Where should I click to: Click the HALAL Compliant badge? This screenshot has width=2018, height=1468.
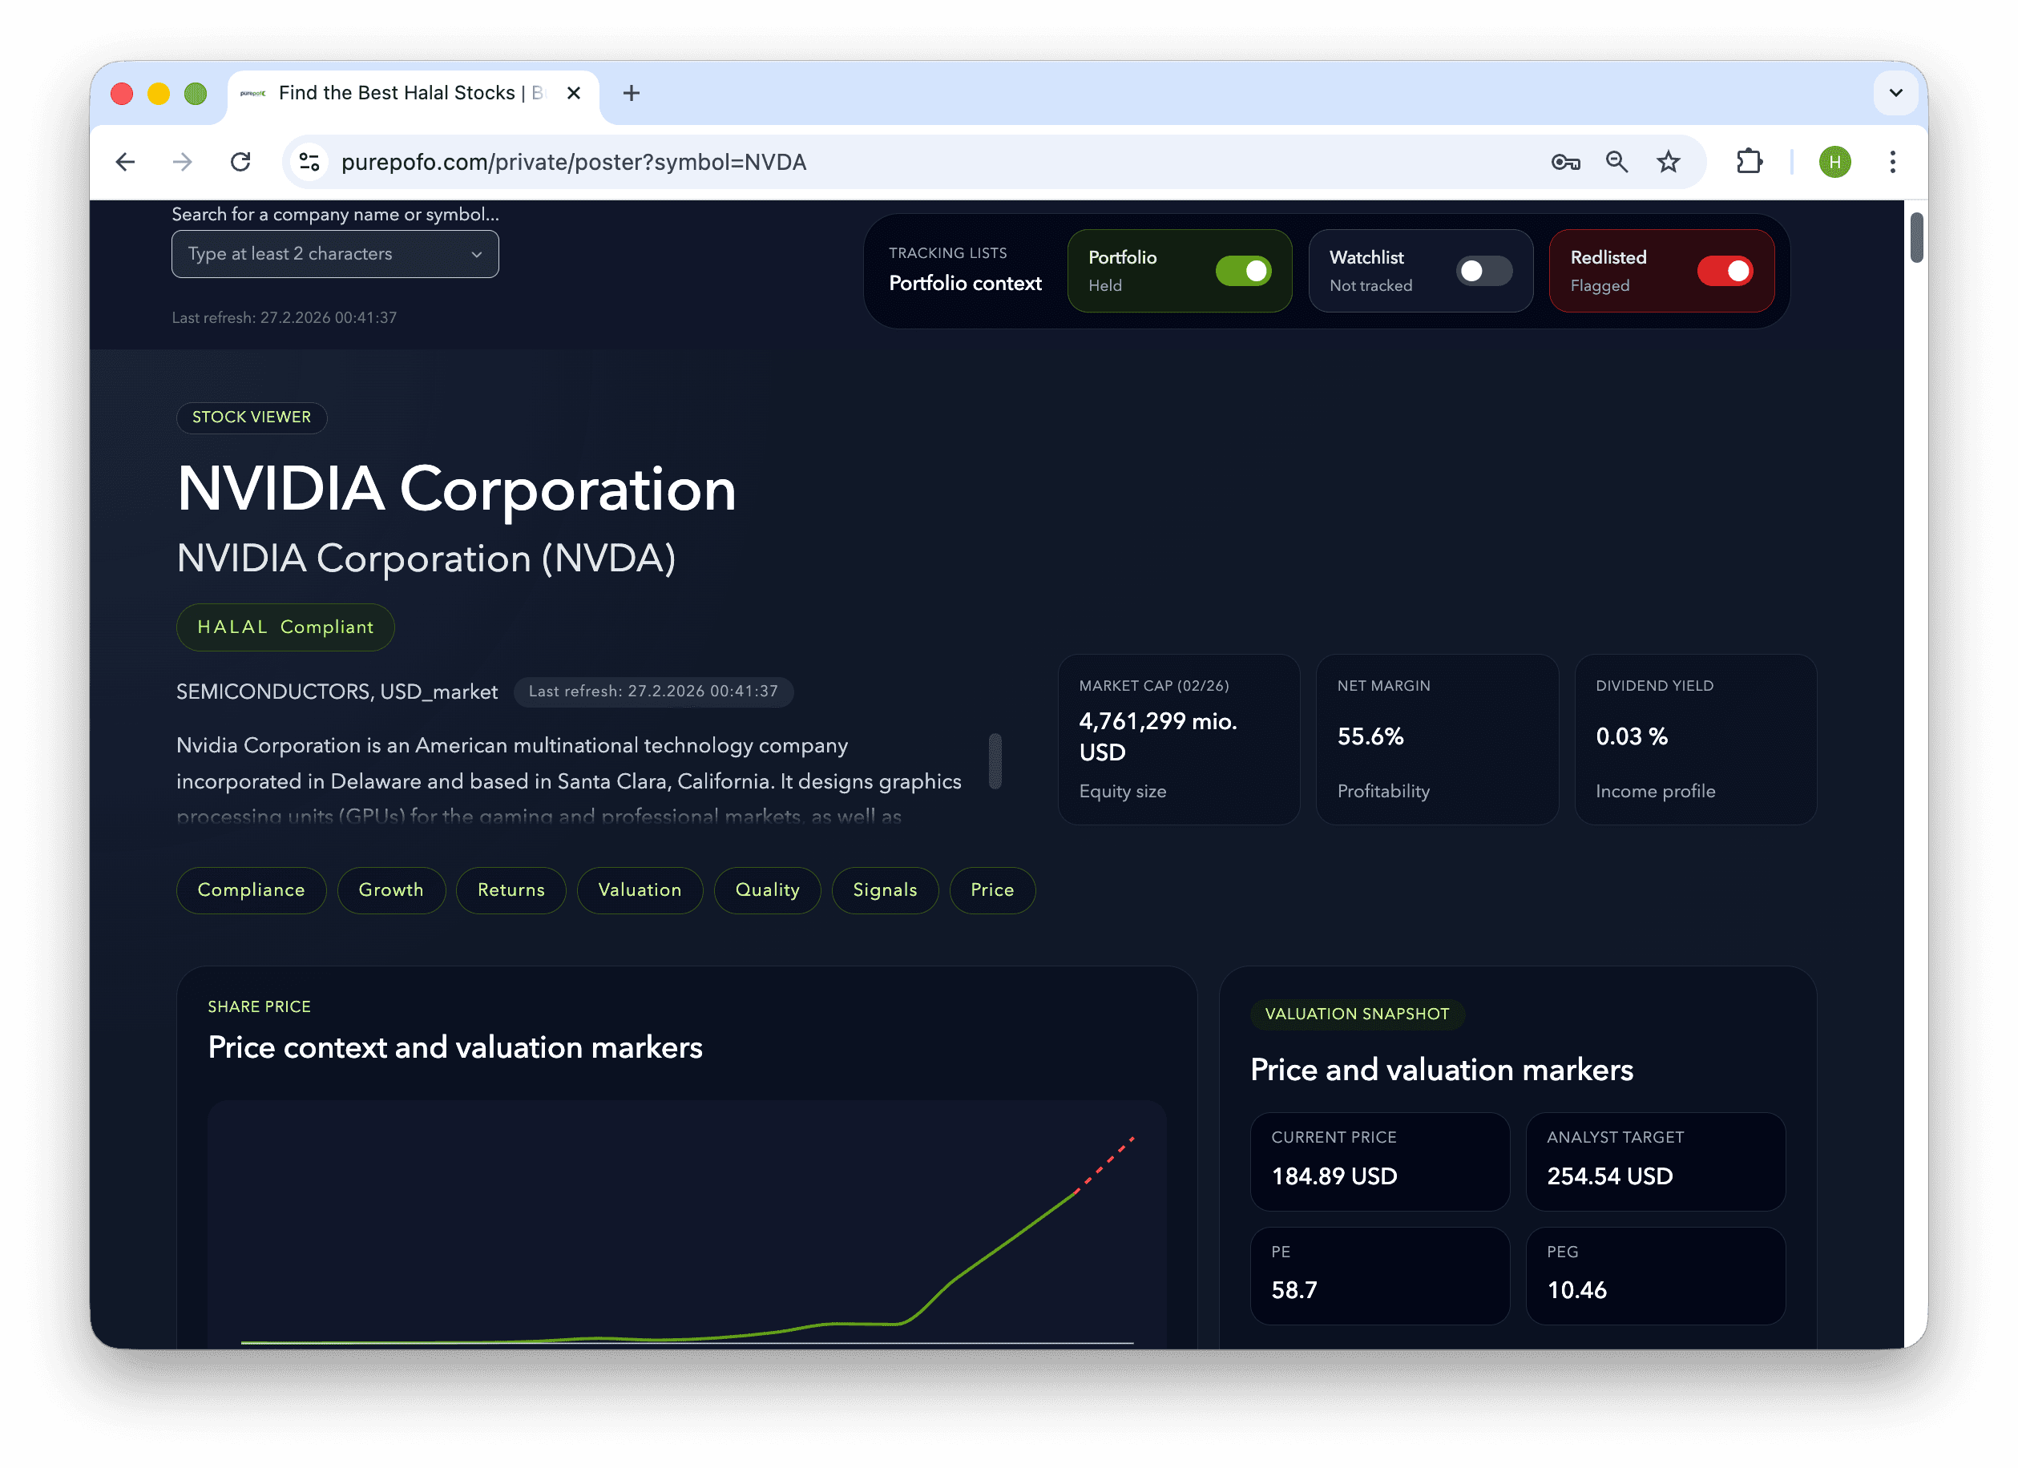(x=285, y=627)
